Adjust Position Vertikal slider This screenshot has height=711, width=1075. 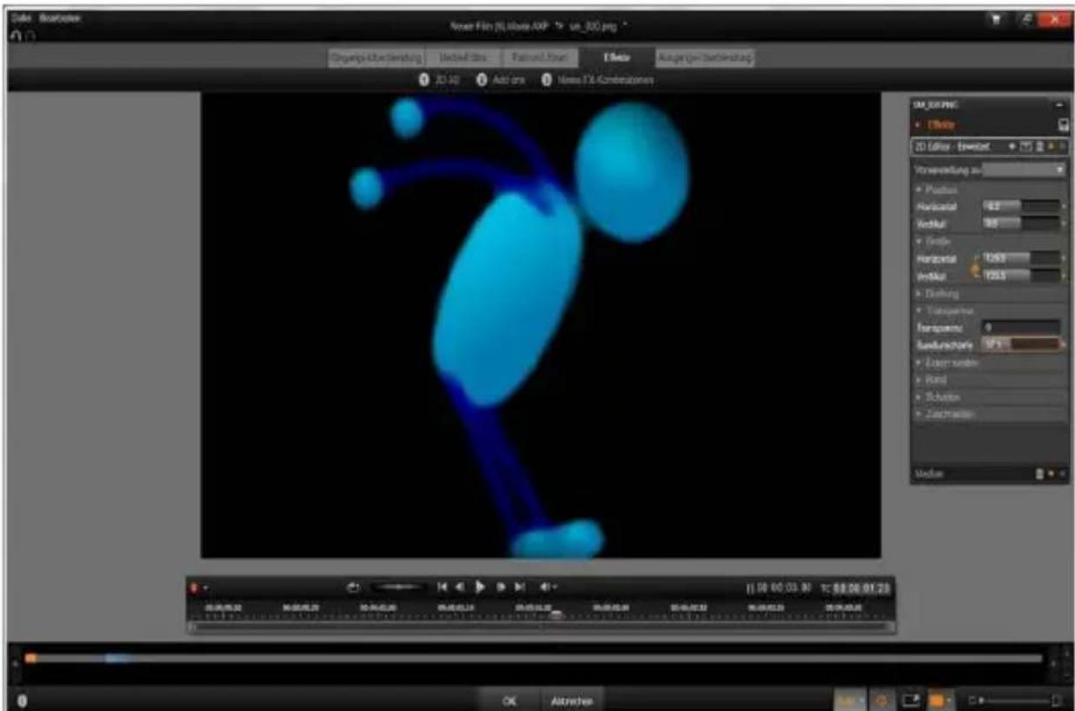click(x=1020, y=224)
